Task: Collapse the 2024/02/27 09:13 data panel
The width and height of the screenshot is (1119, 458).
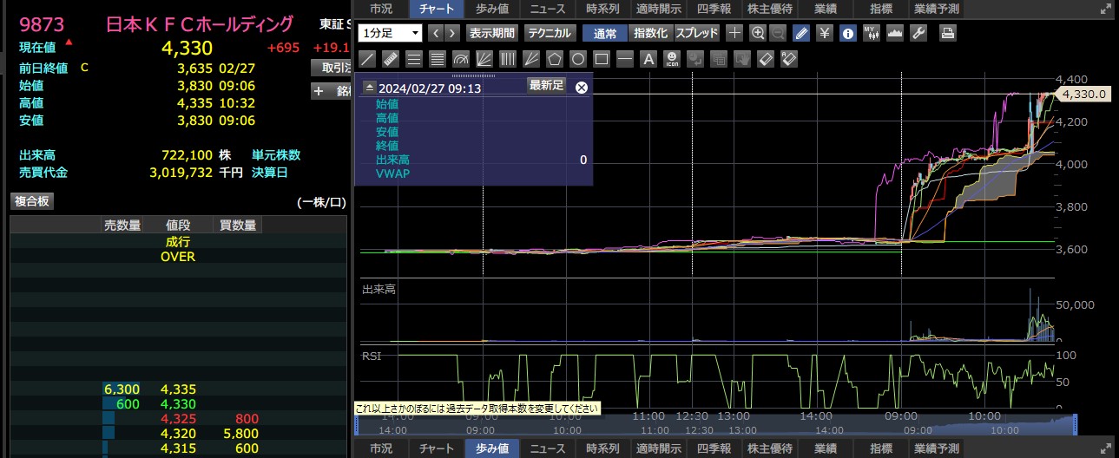Action: pyautogui.click(x=369, y=88)
